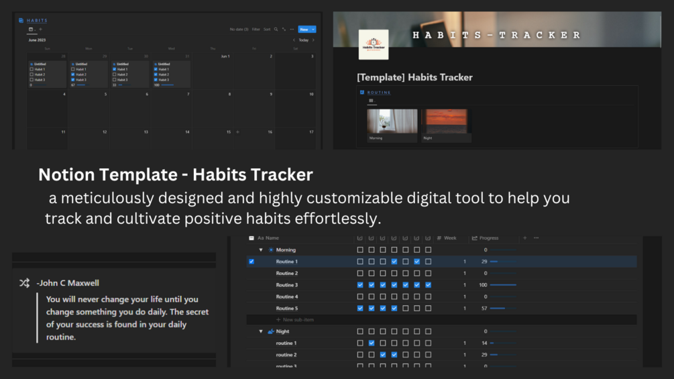Screen dimensions: 674x379
Task: Open Untitled entry on May 31
Action: point(164,64)
